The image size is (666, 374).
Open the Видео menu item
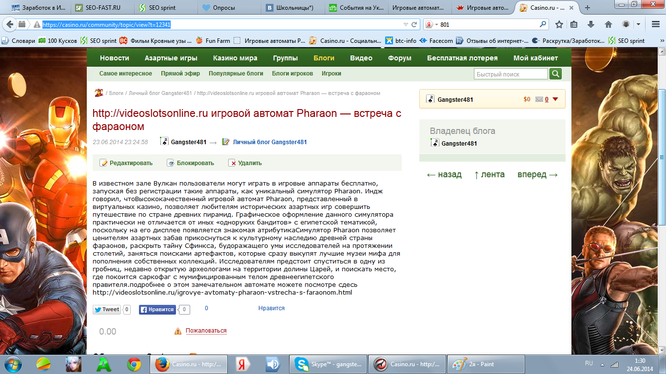[x=361, y=58]
